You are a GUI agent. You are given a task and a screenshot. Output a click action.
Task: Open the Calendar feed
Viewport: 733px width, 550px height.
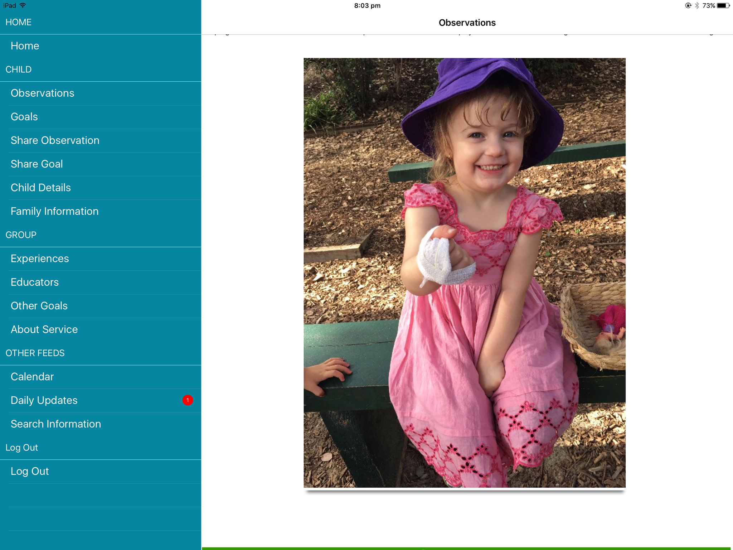[x=101, y=377]
